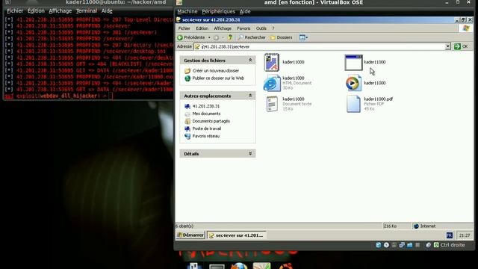The image size is (478, 269).
Task: Open Favoris menu in Explorer
Action: [243, 28]
